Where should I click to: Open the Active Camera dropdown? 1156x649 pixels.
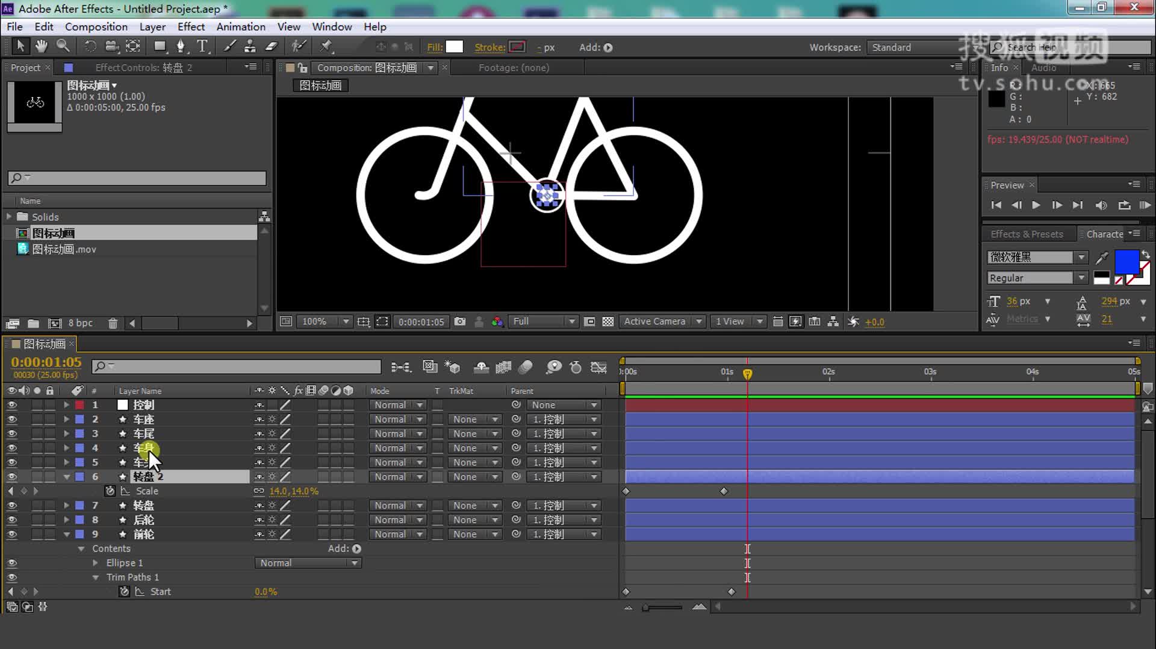click(x=662, y=321)
